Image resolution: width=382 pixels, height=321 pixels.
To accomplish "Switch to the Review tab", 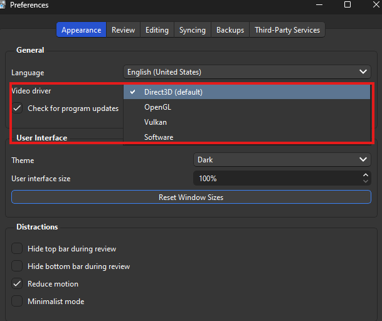I will (123, 30).
